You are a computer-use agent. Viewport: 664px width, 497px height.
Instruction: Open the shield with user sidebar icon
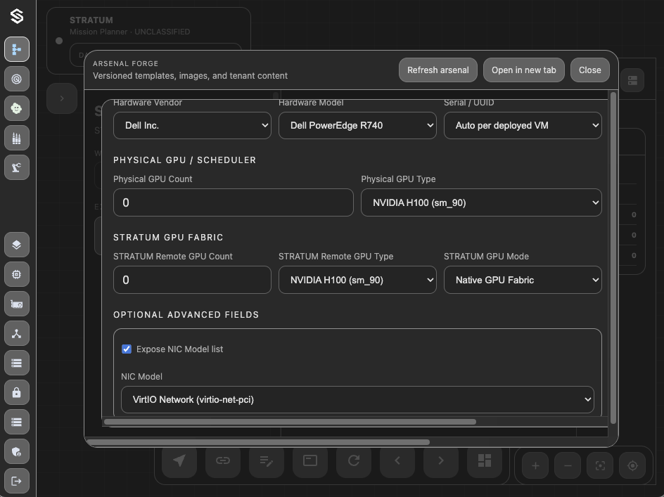(x=17, y=452)
